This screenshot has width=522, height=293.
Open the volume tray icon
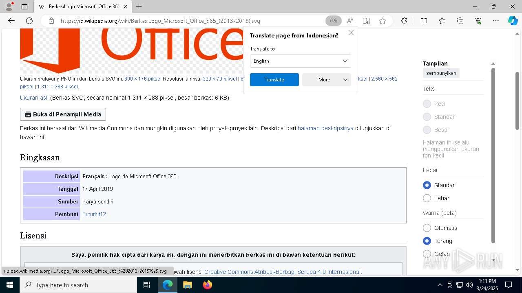tap(469, 285)
